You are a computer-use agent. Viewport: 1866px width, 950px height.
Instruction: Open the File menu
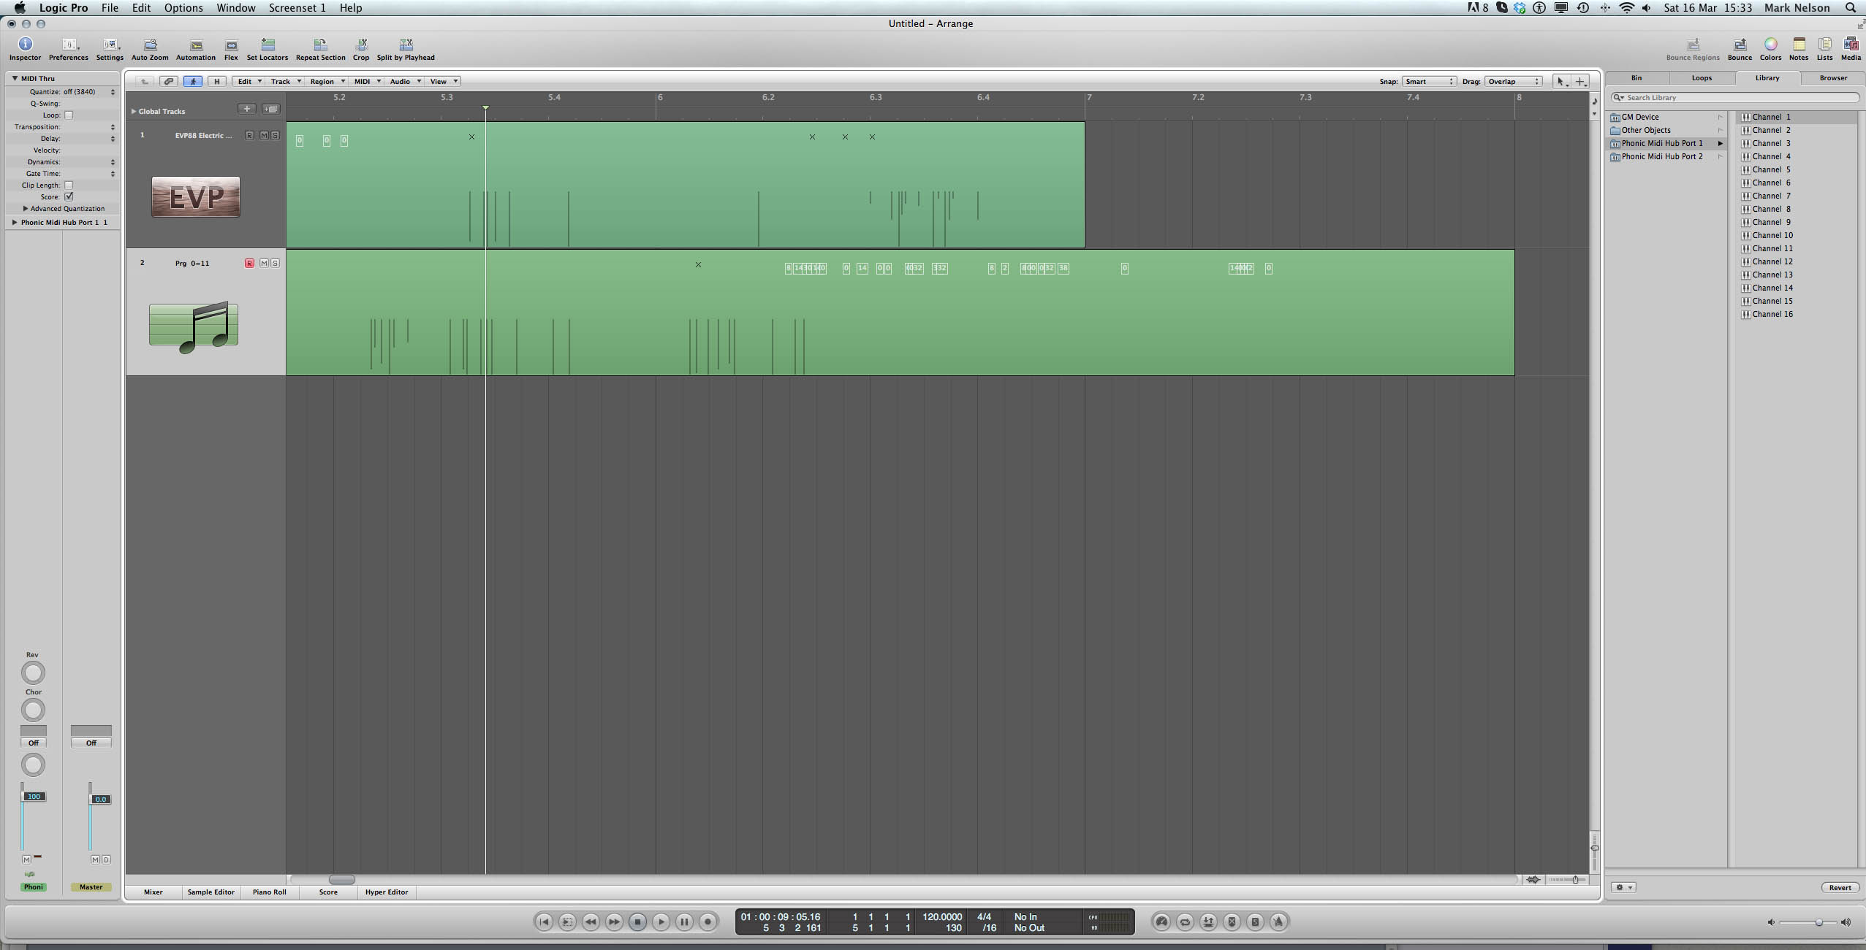[110, 8]
